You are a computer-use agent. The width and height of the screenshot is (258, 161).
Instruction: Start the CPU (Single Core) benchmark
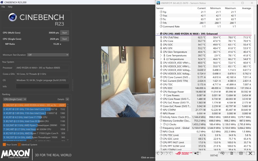(64, 39)
